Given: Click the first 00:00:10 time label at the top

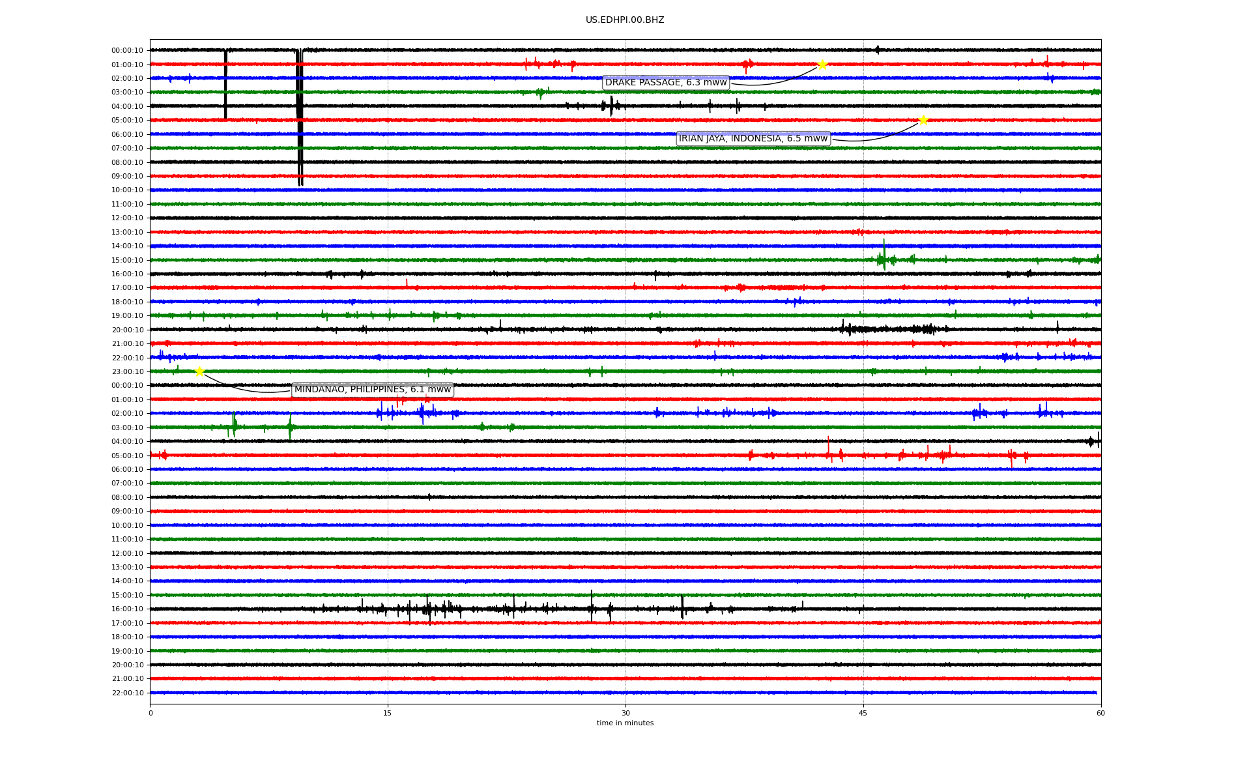Looking at the screenshot, I should click(127, 51).
